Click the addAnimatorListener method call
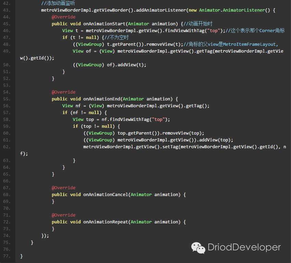The height and width of the screenshot is (263, 291). pyautogui.click(x=161, y=10)
